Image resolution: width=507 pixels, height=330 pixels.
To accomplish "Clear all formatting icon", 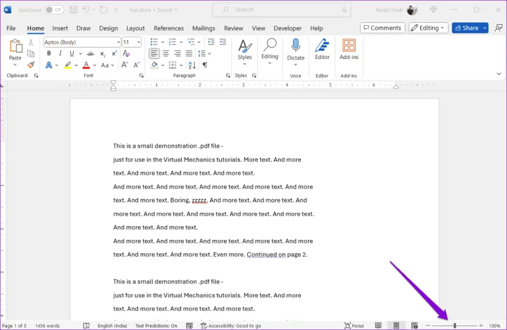I will click(126, 54).
